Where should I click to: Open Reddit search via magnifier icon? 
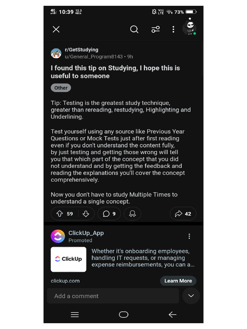(x=134, y=30)
